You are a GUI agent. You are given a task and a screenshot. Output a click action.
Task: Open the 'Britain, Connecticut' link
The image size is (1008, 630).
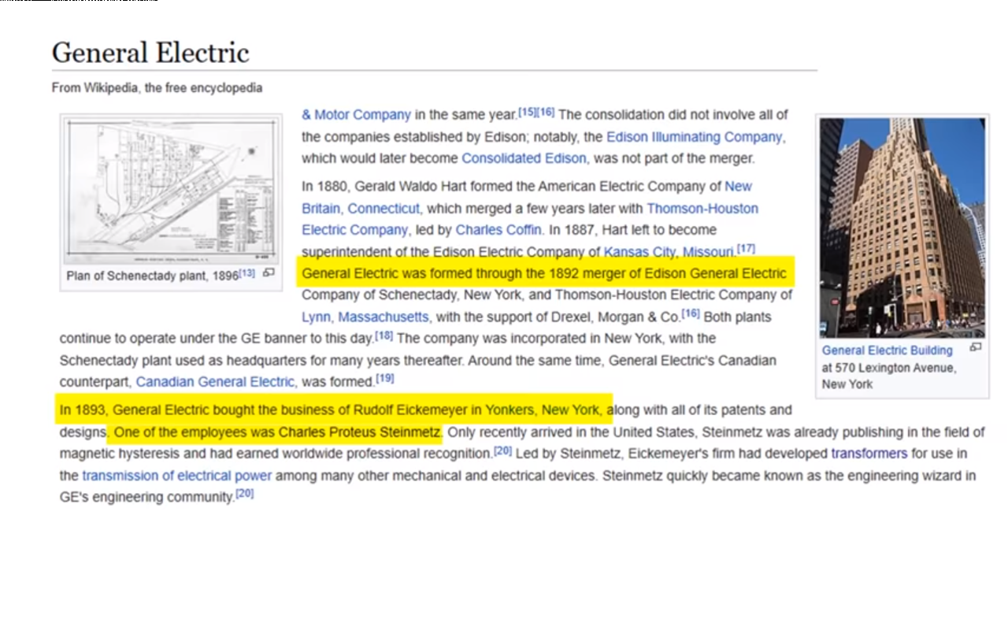tap(361, 209)
